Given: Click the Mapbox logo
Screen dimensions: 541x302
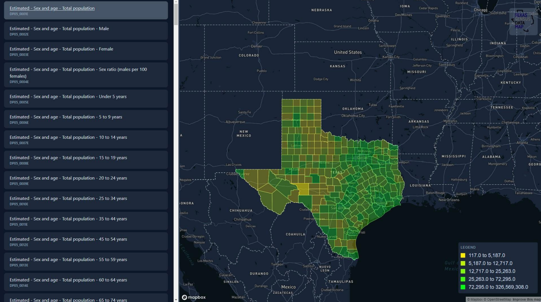Looking at the screenshot, I should (194, 297).
